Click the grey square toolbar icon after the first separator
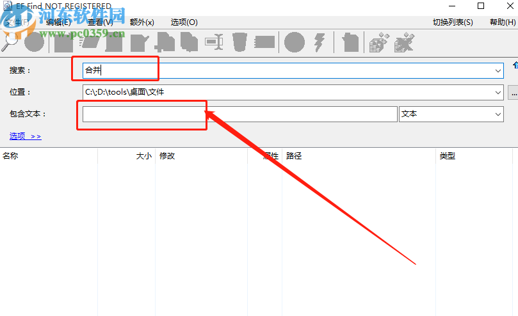 pyautogui.click(x=63, y=42)
